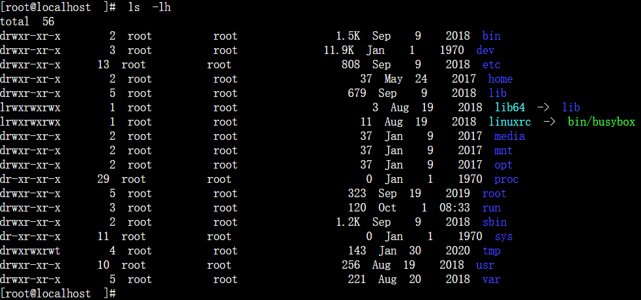Click the 'total 56' line
Viewport: 641px width, 300px height.
(x=27, y=21)
